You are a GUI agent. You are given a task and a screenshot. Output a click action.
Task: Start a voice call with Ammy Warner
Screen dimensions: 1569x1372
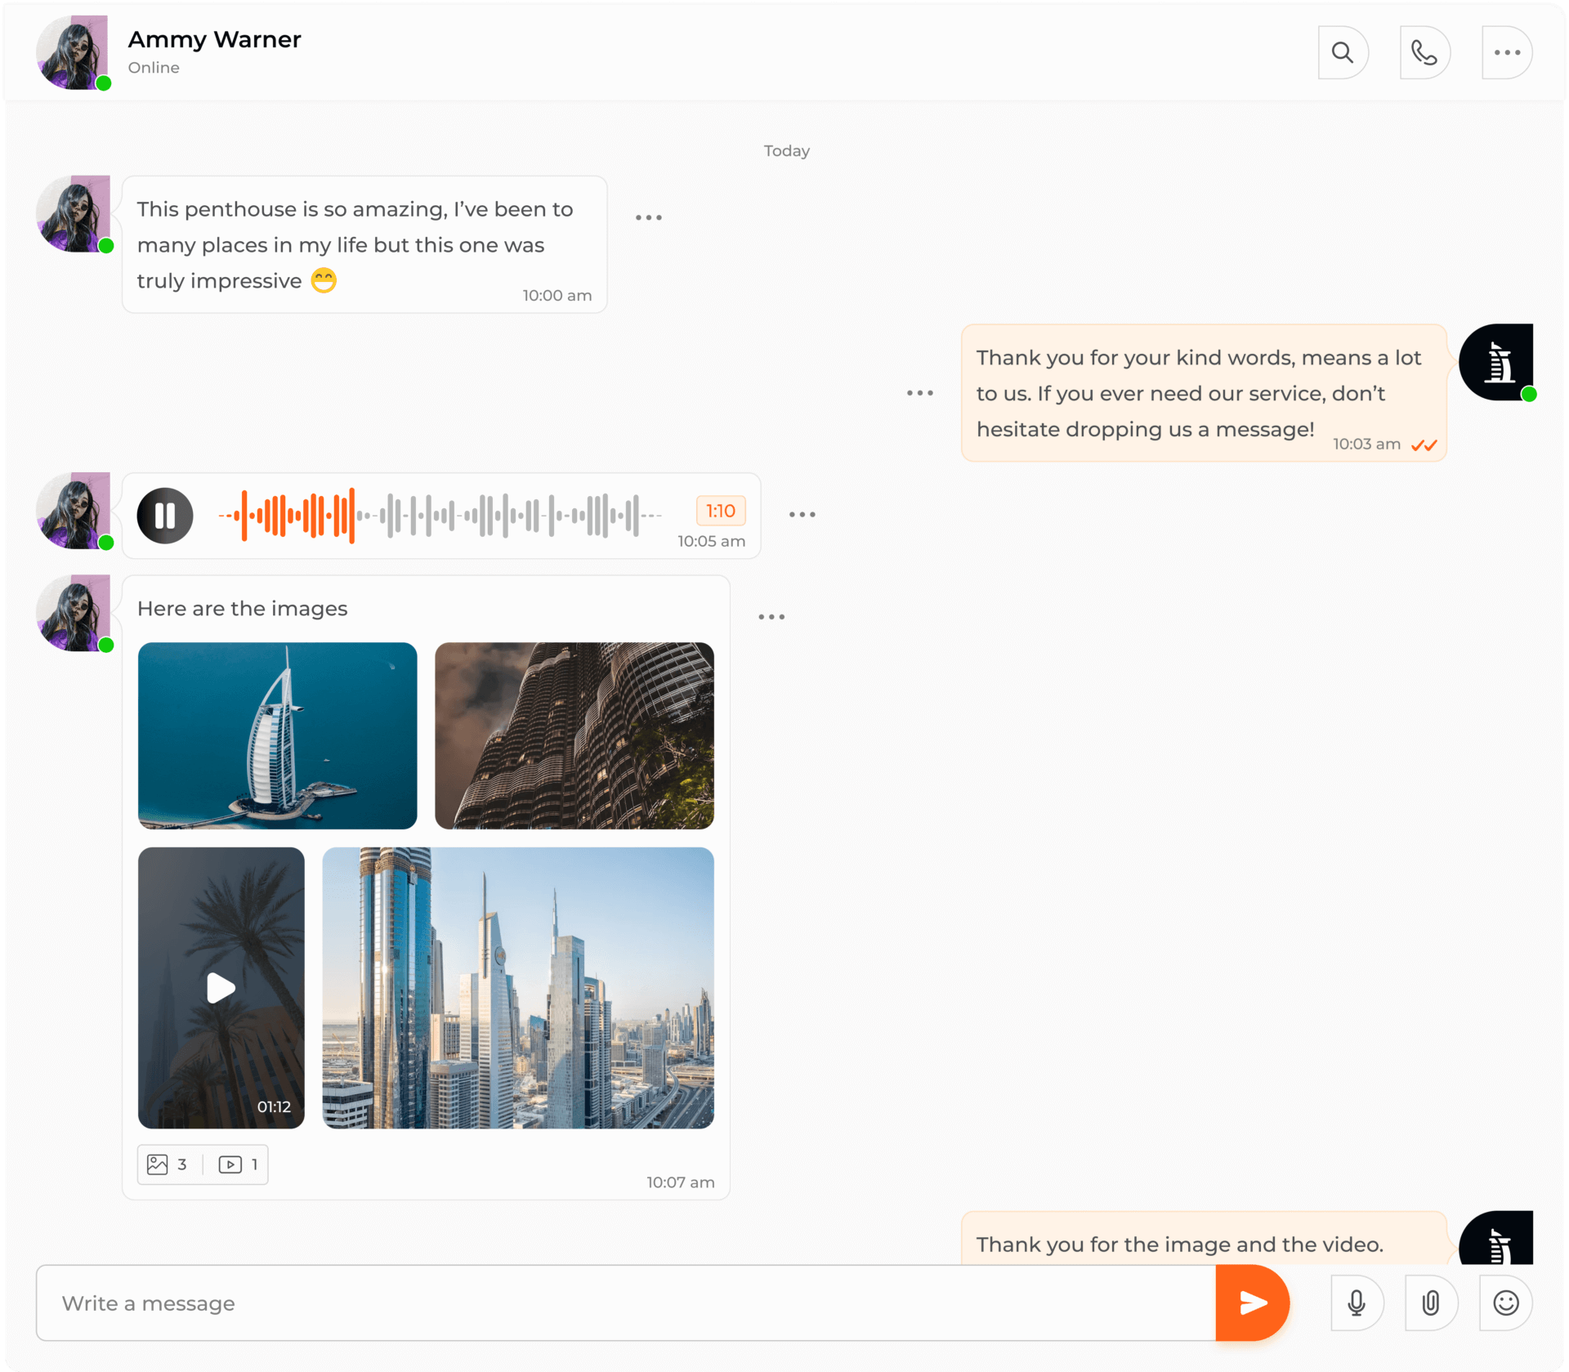tap(1424, 53)
